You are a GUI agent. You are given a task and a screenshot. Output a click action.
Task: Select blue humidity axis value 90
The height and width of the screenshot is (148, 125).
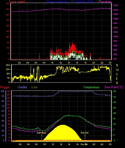(x=3, y=96)
